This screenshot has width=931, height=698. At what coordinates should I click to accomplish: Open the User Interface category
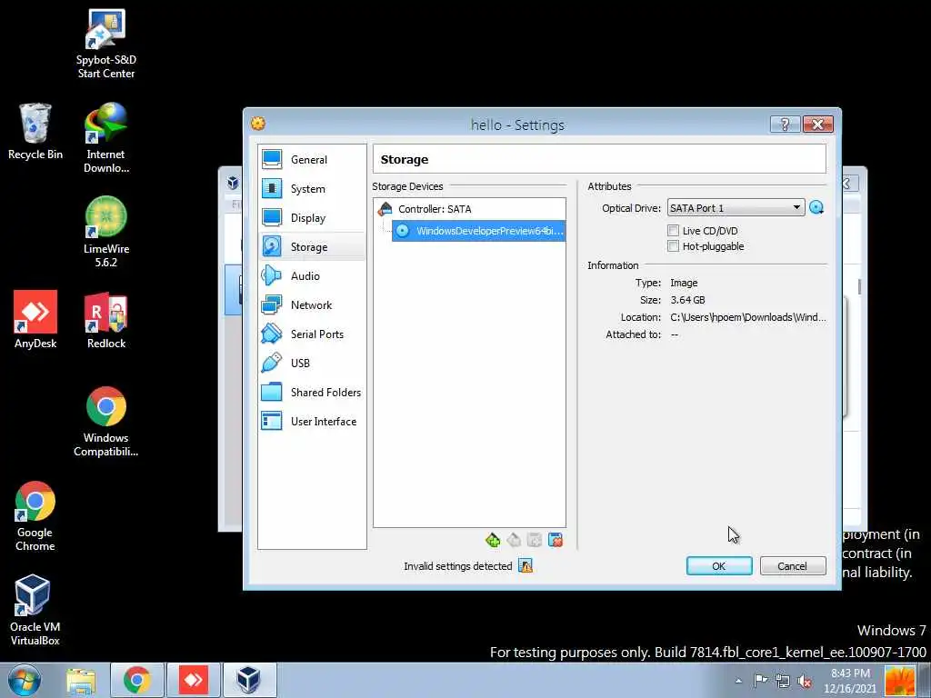click(312, 422)
